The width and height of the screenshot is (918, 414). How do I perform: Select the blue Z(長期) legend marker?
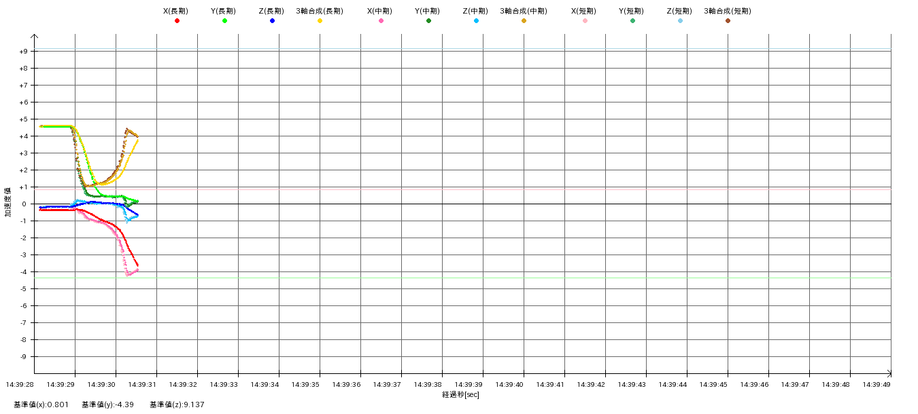[272, 21]
